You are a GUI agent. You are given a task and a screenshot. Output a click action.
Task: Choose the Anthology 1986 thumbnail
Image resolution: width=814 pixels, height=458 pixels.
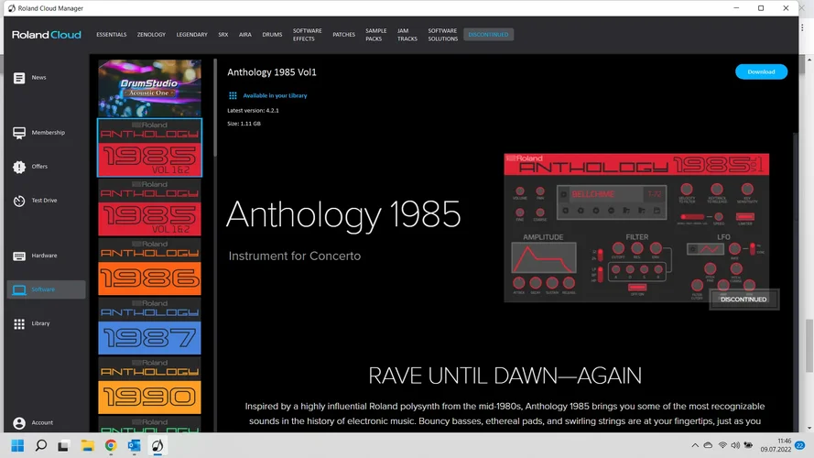coord(149,266)
